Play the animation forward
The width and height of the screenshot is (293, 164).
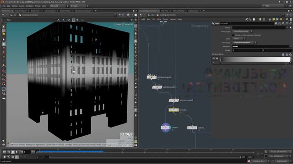17,152
